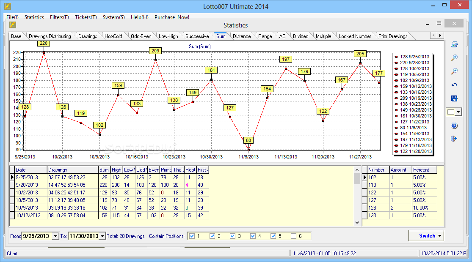Click the exit door icon
Image resolution: width=472 pixels, height=262 pixels.
point(454,139)
